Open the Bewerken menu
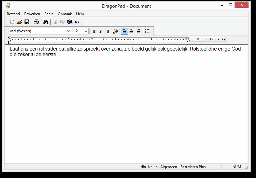Image resolution: width=256 pixels, height=178 pixels. point(32,14)
